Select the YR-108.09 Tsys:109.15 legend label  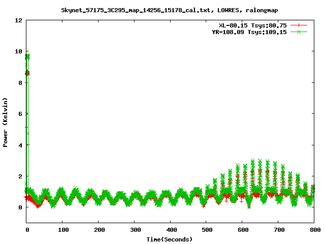point(249,32)
